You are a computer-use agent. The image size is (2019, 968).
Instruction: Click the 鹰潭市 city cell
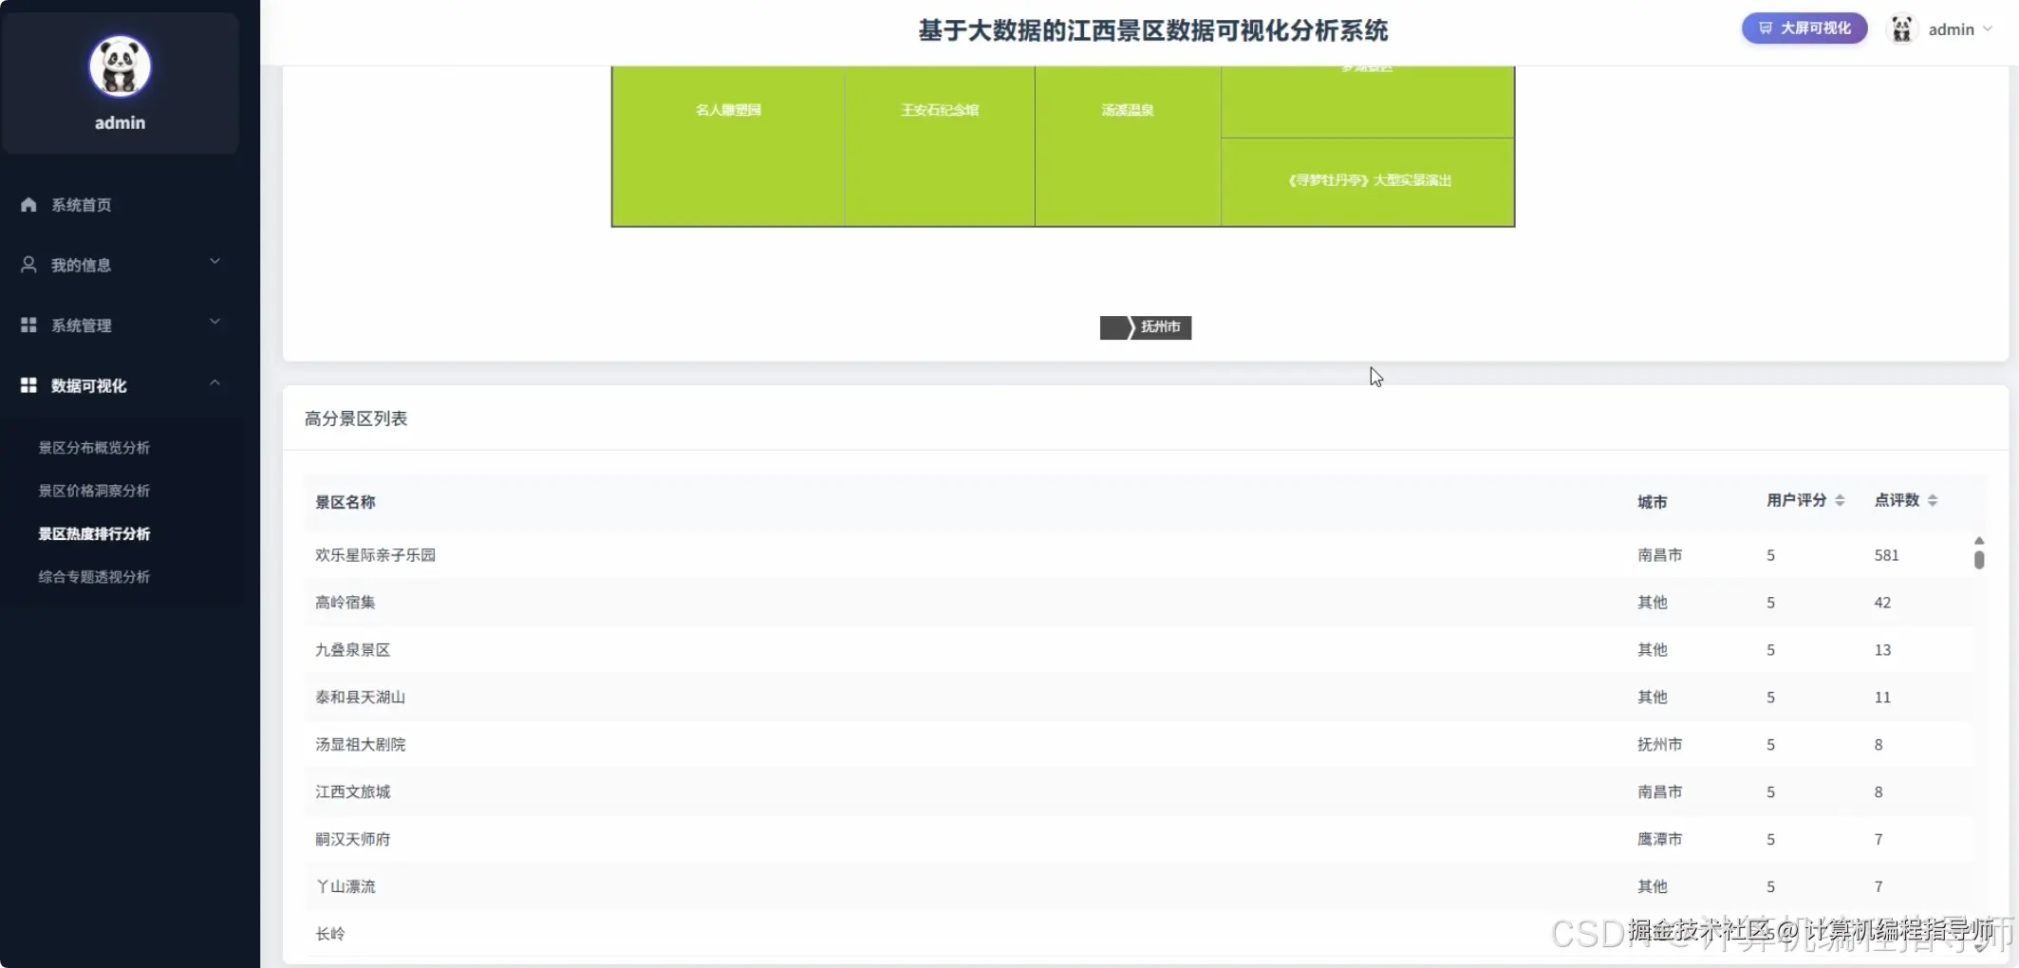(1659, 839)
